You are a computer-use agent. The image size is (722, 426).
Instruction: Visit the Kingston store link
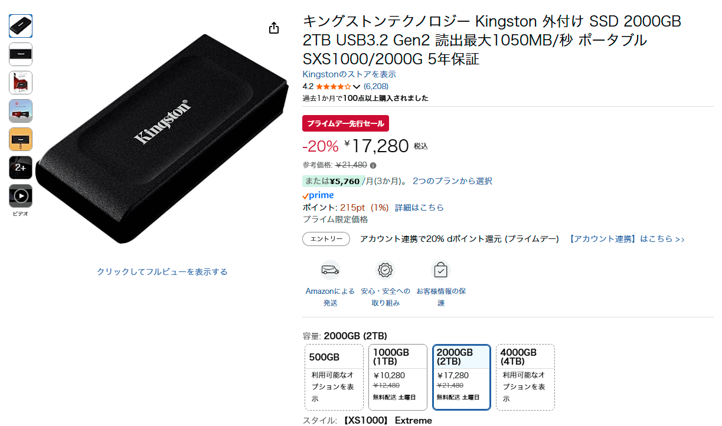(x=349, y=74)
